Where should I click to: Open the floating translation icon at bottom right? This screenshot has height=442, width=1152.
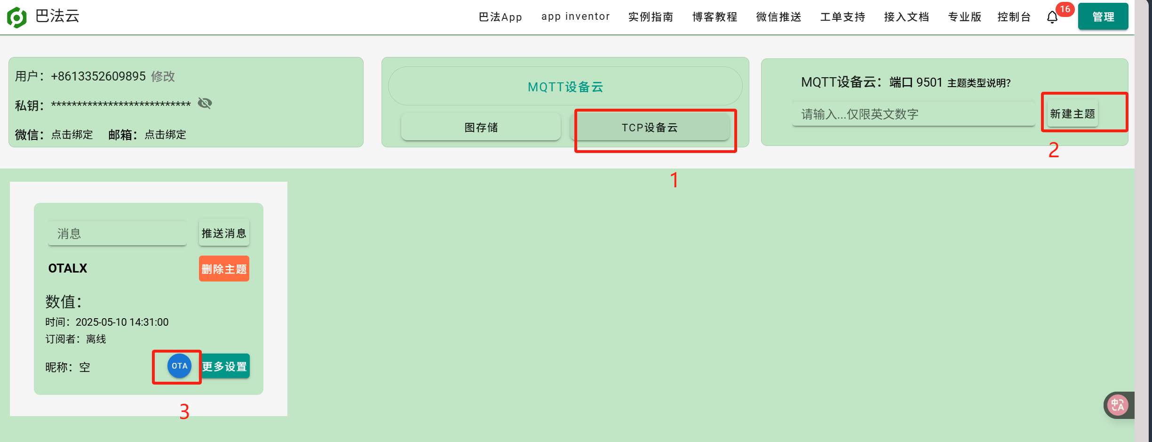1119,405
